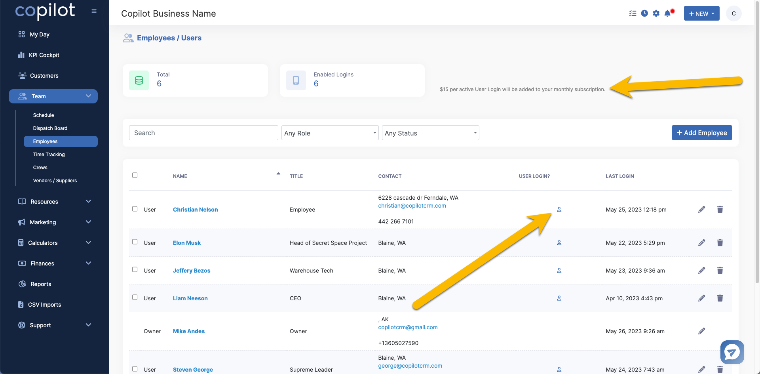Click copilotcrm@gmail.com email link
The width and height of the screenshot is (760, 374).
(x=408, y=327)
